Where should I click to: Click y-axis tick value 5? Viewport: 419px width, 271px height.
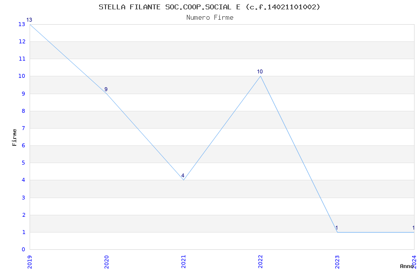click(24, 163)
